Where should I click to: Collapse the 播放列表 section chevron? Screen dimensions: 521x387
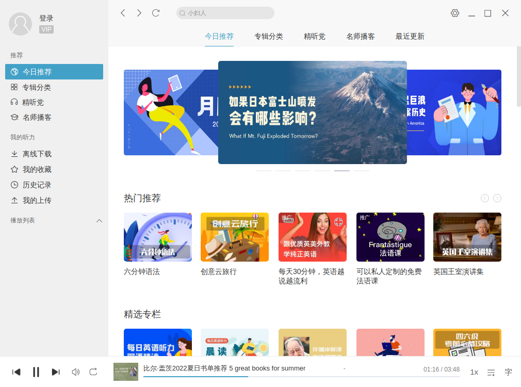pos(99,221)
